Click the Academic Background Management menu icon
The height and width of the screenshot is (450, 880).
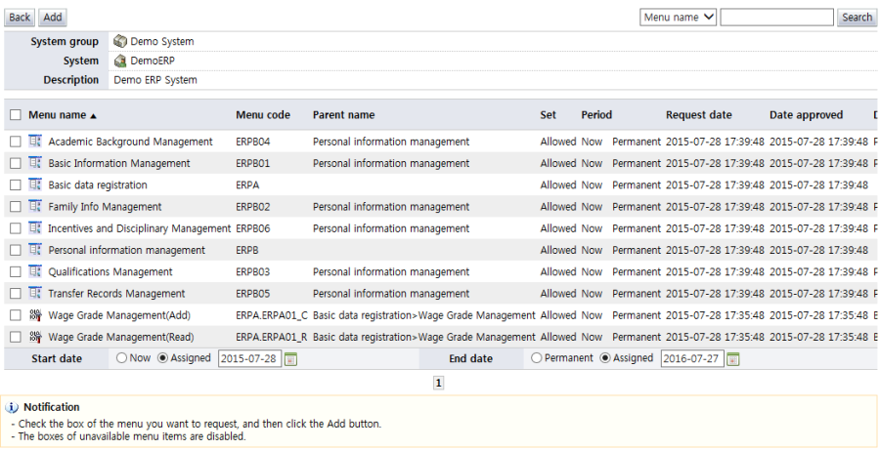click(x=35, y=142)
